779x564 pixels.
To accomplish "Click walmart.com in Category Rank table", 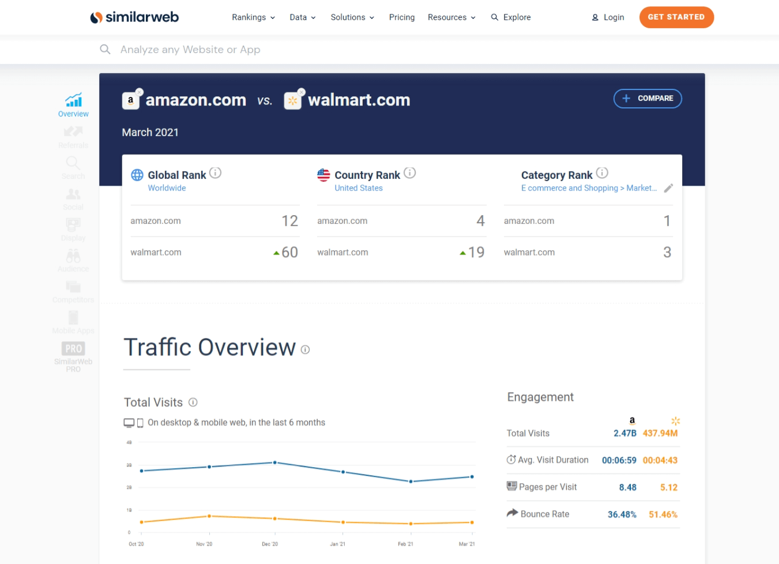I will pyautogui.click(x=529, y=253).
